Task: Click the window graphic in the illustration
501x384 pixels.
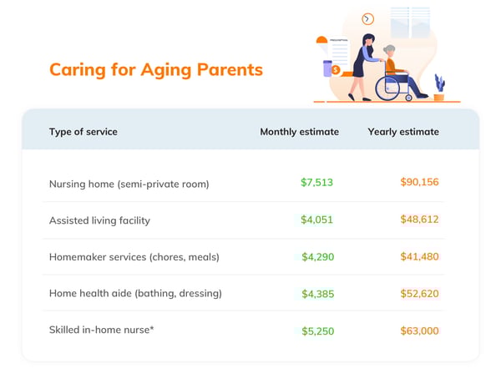Action: 410,23
